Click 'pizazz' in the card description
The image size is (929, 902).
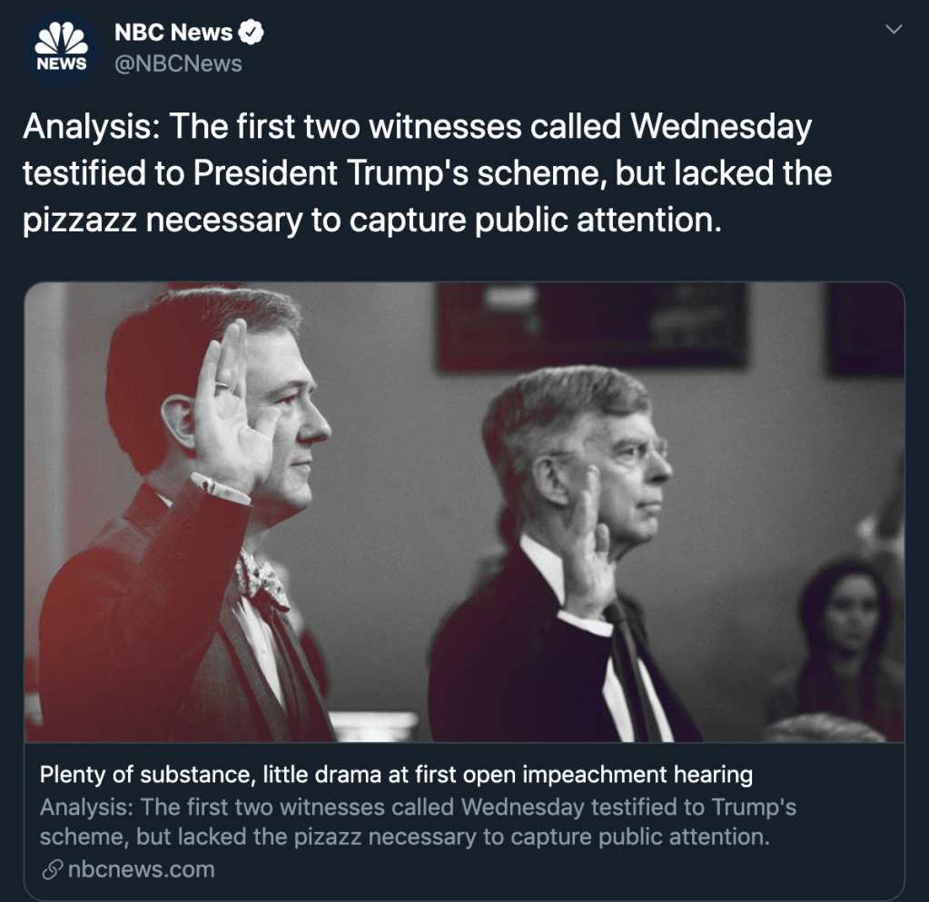pyautogui.click(x=327, y=837)
